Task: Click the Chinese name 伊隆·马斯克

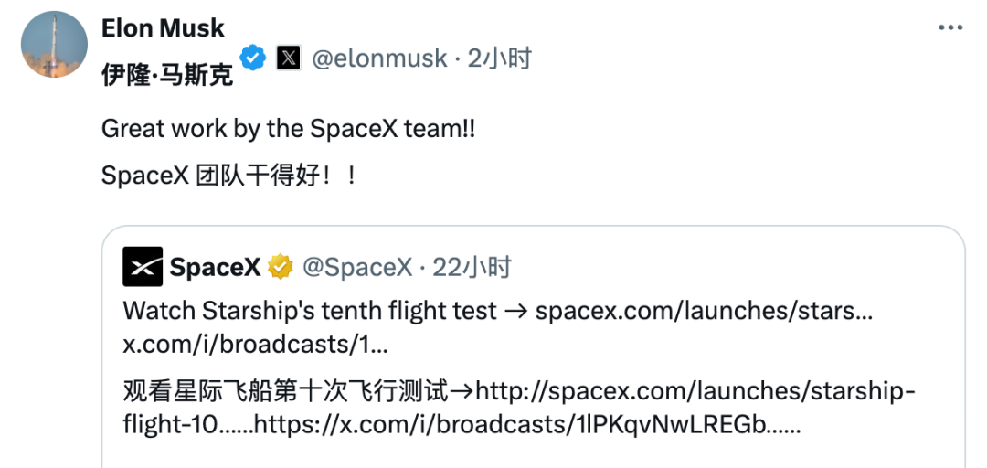Action: click(167, 74)
